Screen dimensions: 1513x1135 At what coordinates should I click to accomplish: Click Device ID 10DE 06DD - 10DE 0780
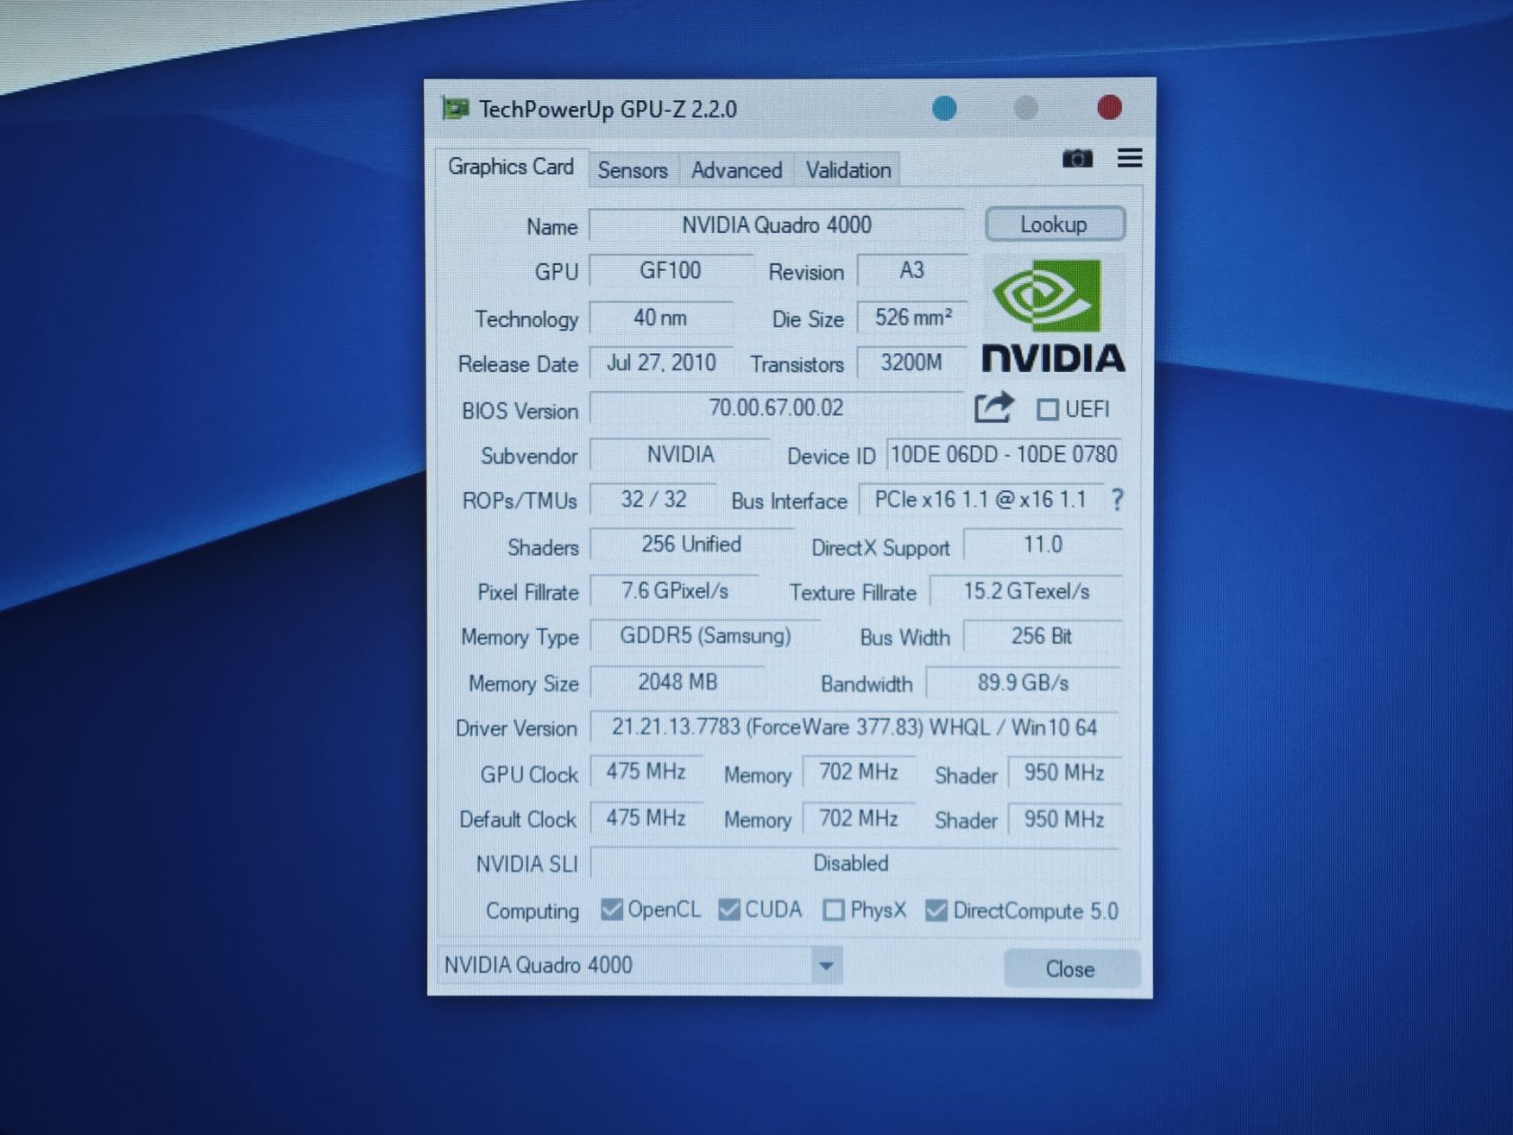click(1004, 455)
